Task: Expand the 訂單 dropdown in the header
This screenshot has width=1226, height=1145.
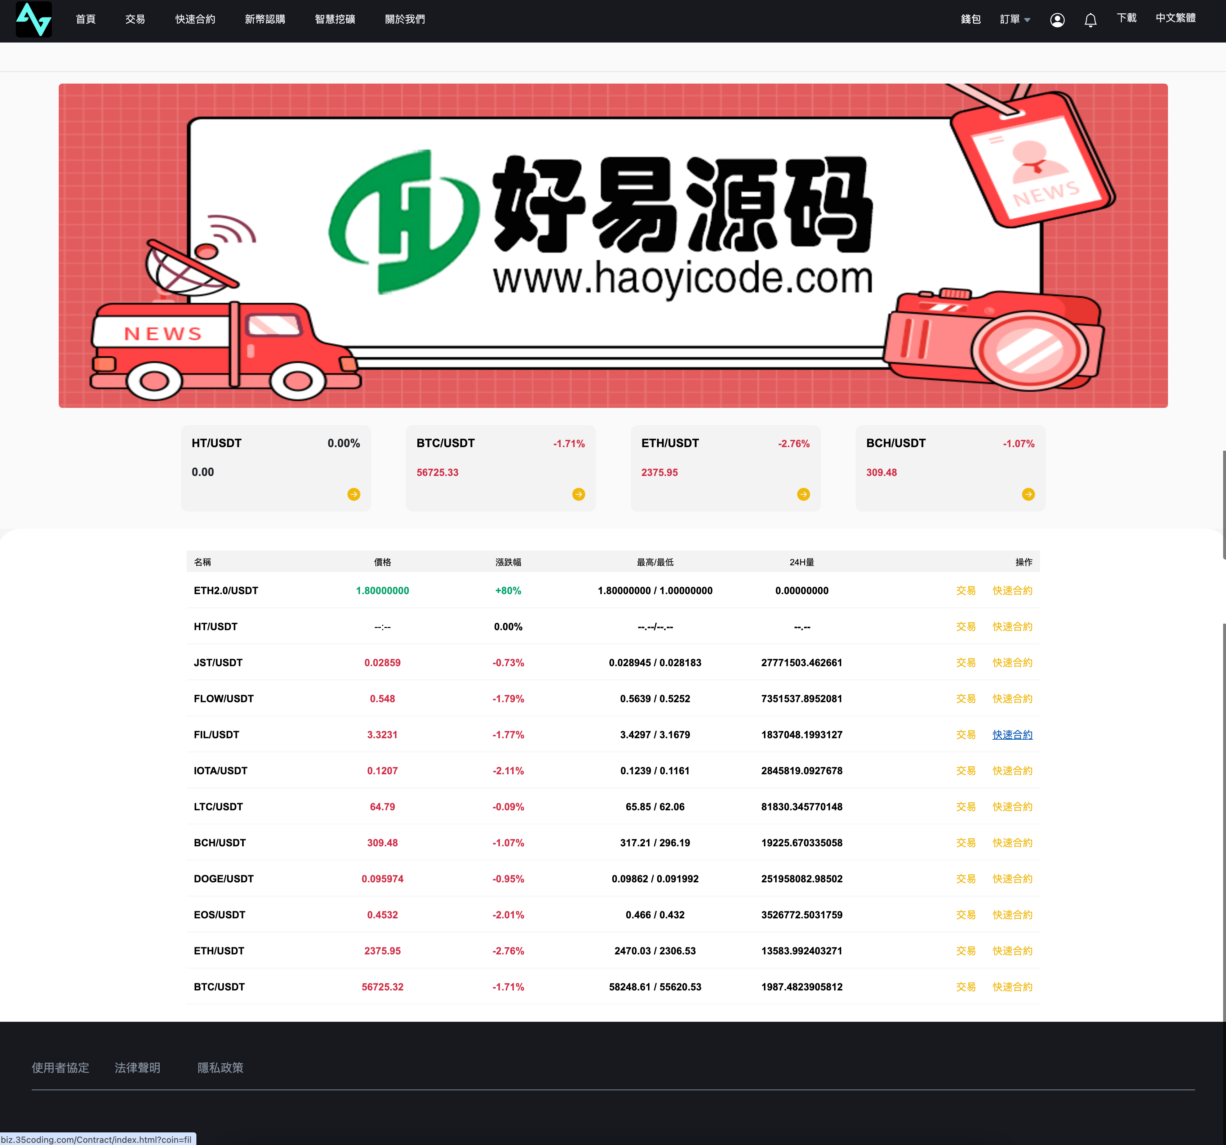Action: [1015, 19]
